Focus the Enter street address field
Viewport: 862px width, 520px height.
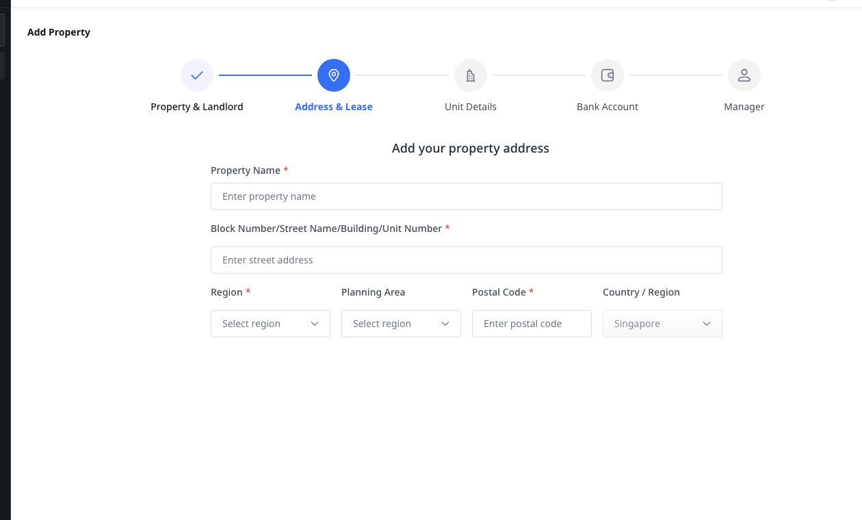click(467, 260)
